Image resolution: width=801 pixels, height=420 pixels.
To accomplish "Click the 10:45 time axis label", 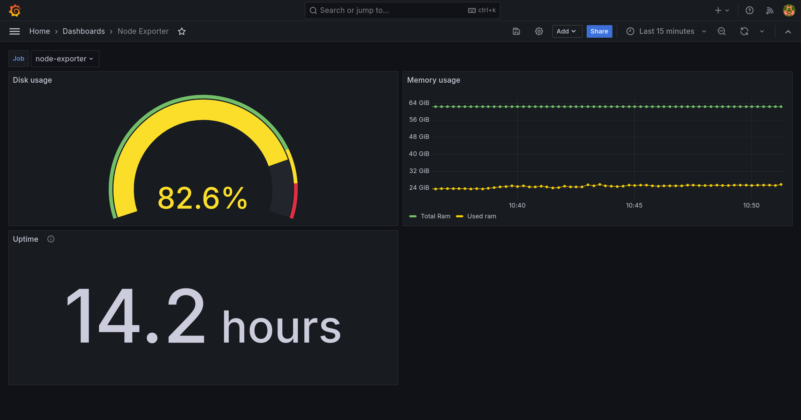I will click(634, 205).
